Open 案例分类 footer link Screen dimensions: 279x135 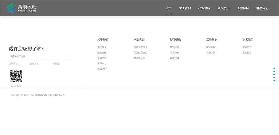tap(211, 53)
